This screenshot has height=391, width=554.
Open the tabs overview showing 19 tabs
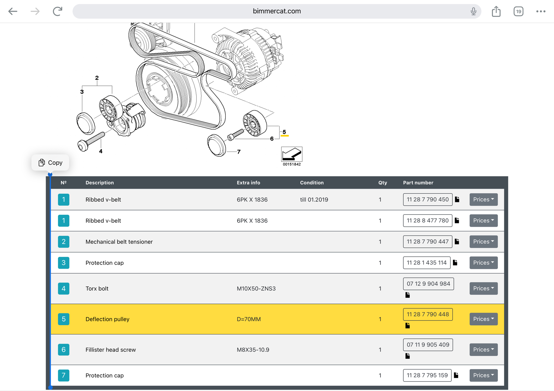[518, 11]
